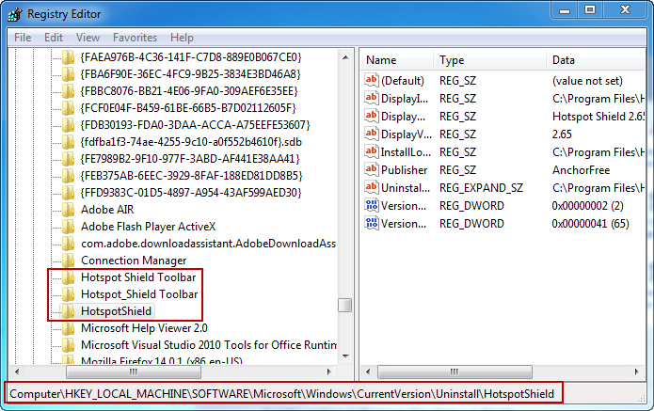
Task: Click the (value not set) data cell
Action: 587,80
